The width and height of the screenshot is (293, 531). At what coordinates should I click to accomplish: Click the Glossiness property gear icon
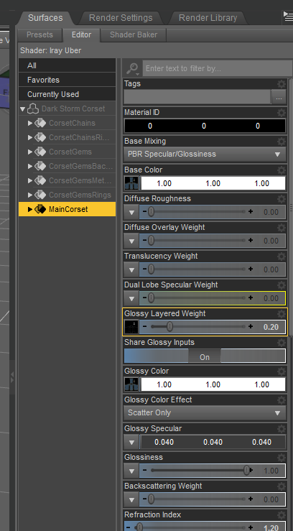[282, 457]
